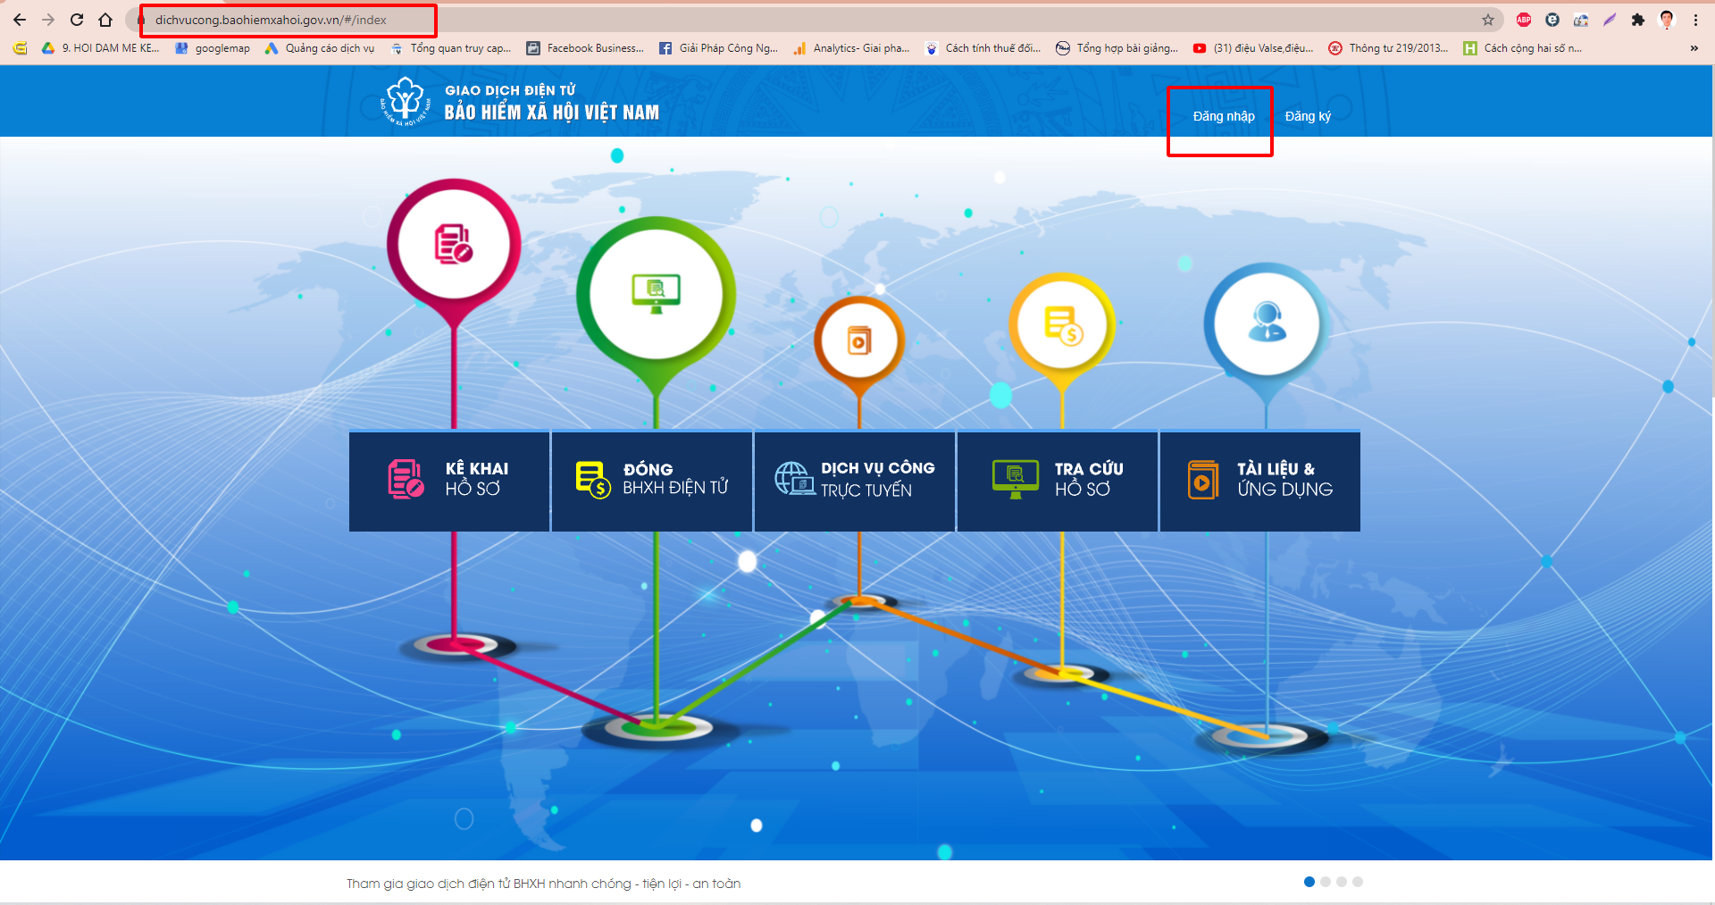The height and width of the screenshot is (905, 1715).
Task: Click the blue support agent pin icon
Action: [1267, 324]
